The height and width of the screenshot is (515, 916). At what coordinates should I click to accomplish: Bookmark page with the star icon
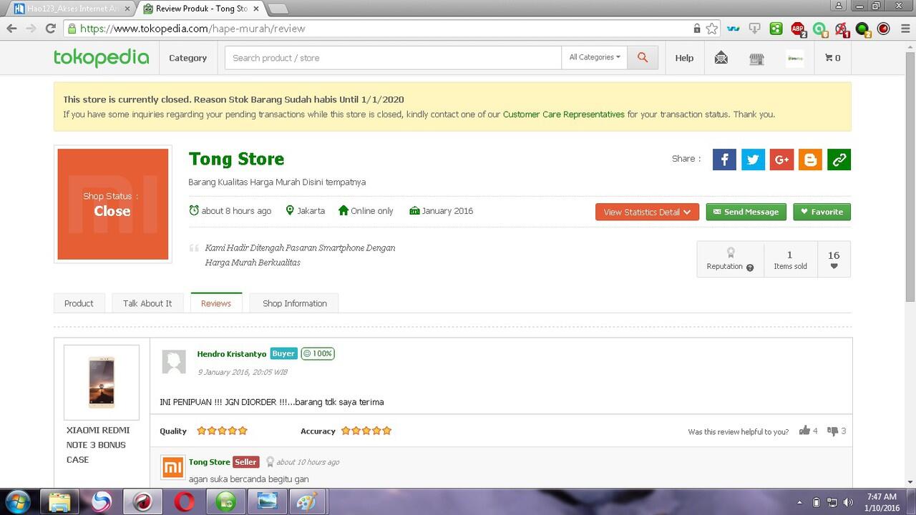(711, 29)
